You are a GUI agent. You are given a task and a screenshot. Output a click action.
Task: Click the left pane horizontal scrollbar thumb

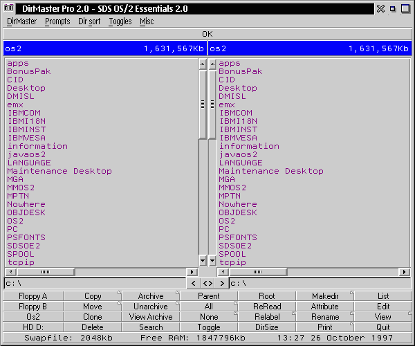tap(46, 272)
